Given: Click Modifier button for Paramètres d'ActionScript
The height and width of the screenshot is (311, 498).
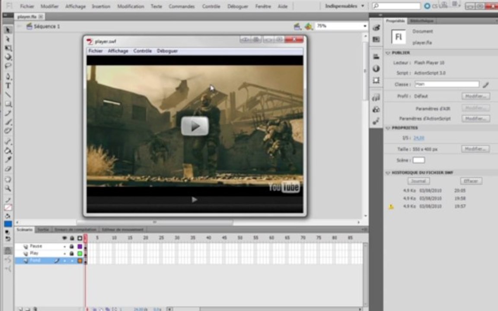Looking at the screenshot, I should (476, 119).
